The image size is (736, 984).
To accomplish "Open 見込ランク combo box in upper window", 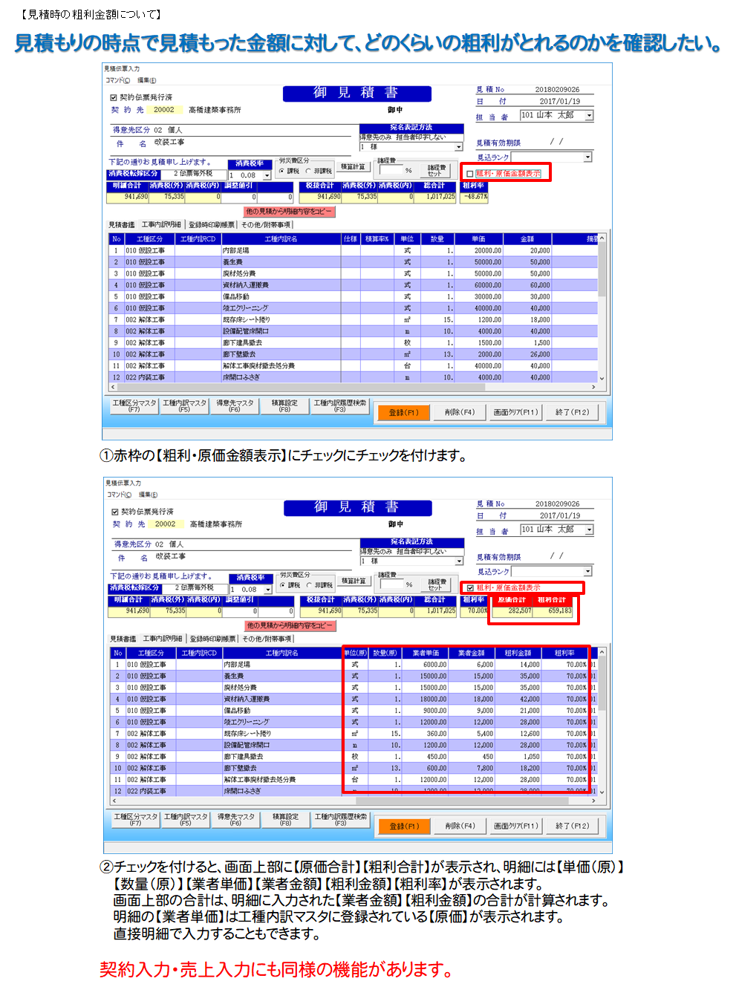I will click(587, 157).
